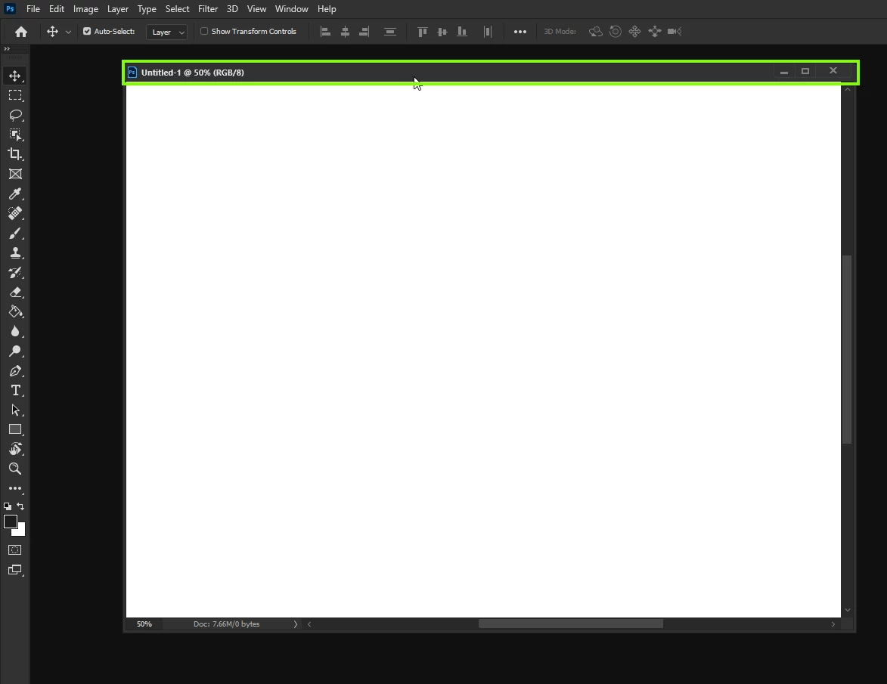Viewport: 887px width, 684px height.
Task: Open the View menu
Action: click(256, 9)
